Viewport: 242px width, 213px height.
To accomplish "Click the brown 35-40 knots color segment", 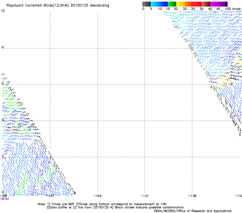I will click(206, 4).
